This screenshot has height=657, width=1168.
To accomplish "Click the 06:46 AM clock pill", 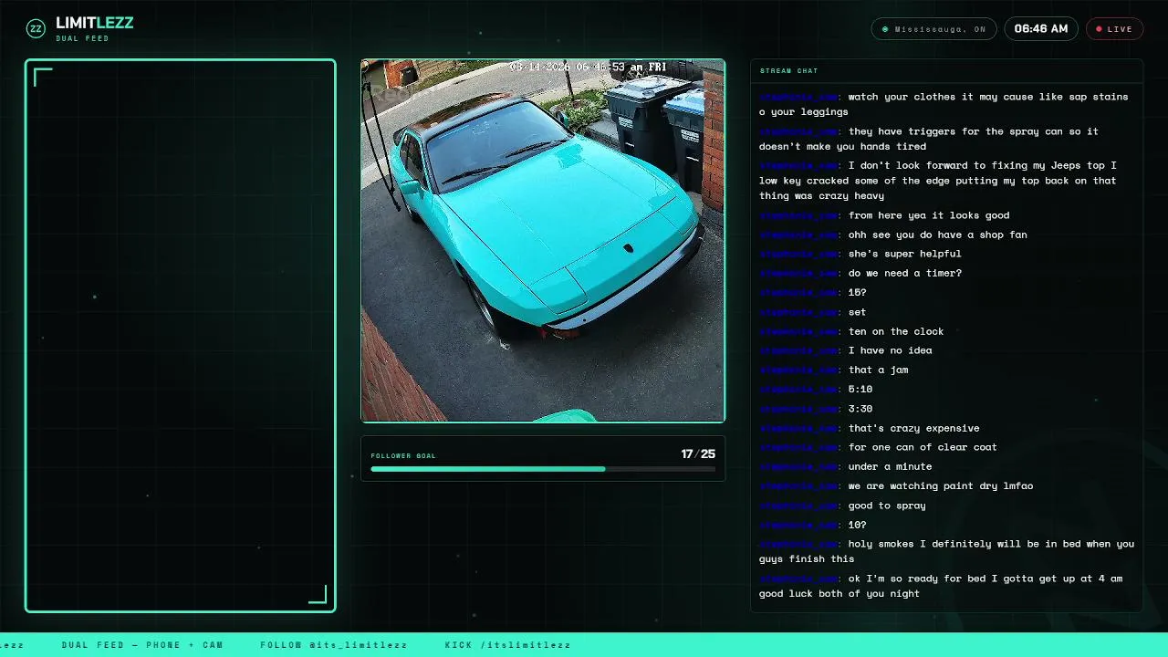I will [1041, 29].
